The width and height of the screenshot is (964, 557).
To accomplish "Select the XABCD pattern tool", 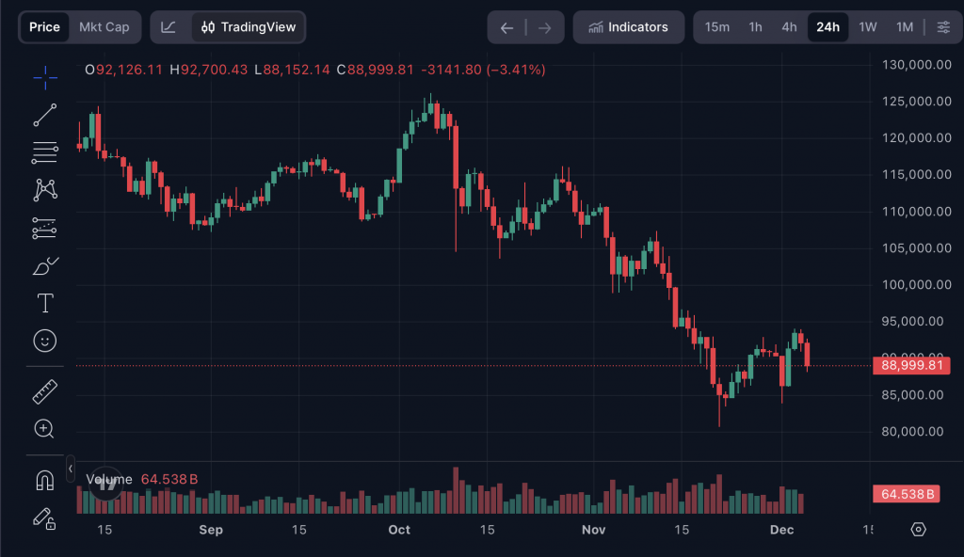I will [45, 189].
